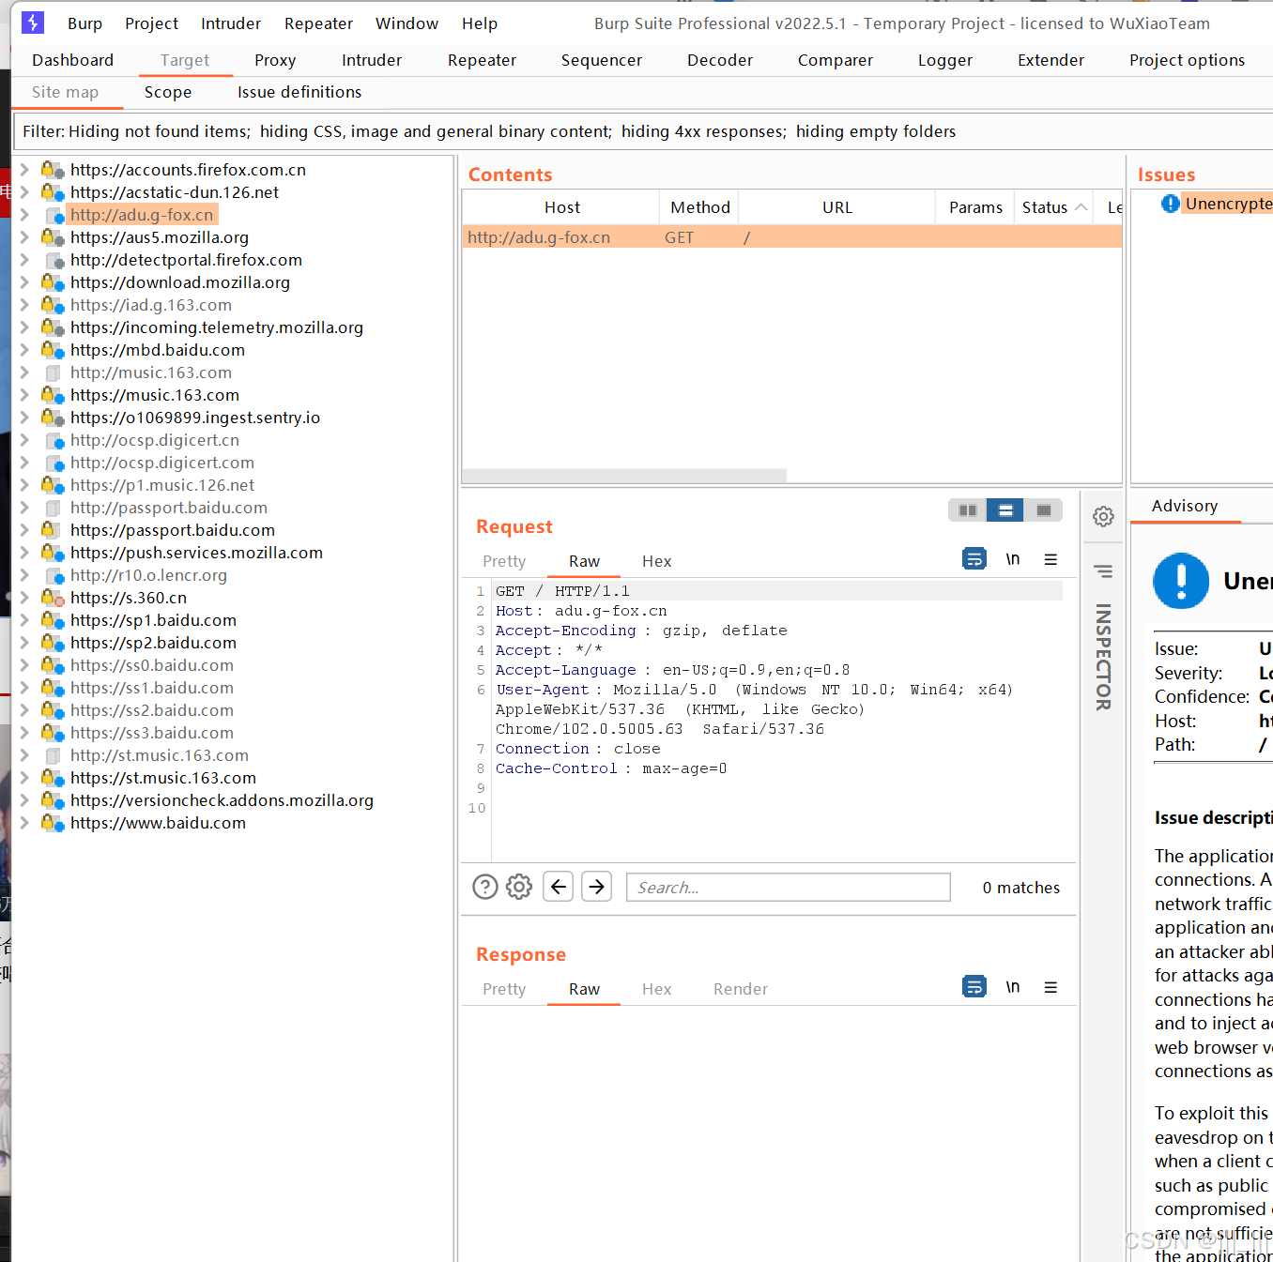Go to next search match arrow
The image size is (1273, 1262).
click(597, 887)
